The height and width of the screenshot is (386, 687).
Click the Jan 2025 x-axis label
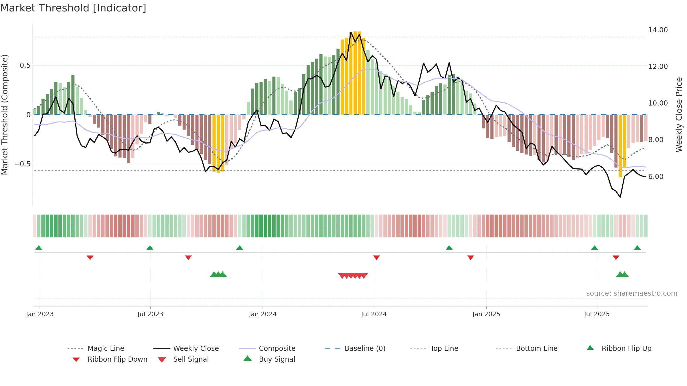tap(486, 314)
